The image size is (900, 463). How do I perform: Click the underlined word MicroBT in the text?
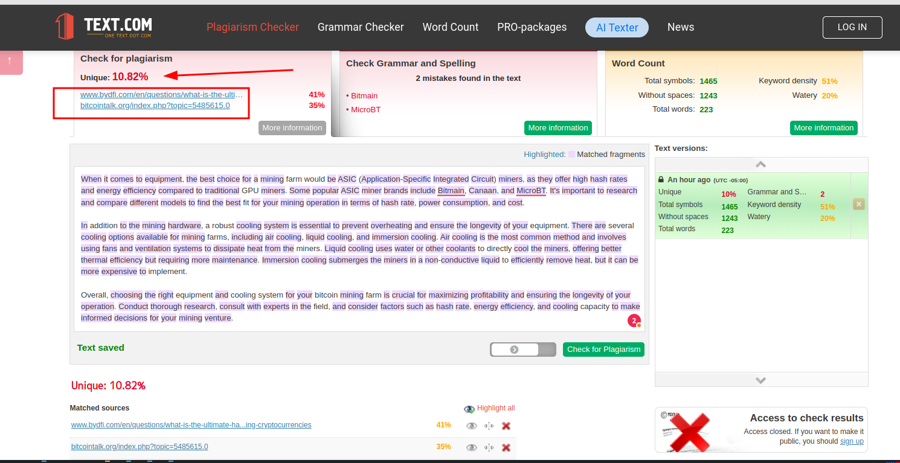[x=531, y=191]
